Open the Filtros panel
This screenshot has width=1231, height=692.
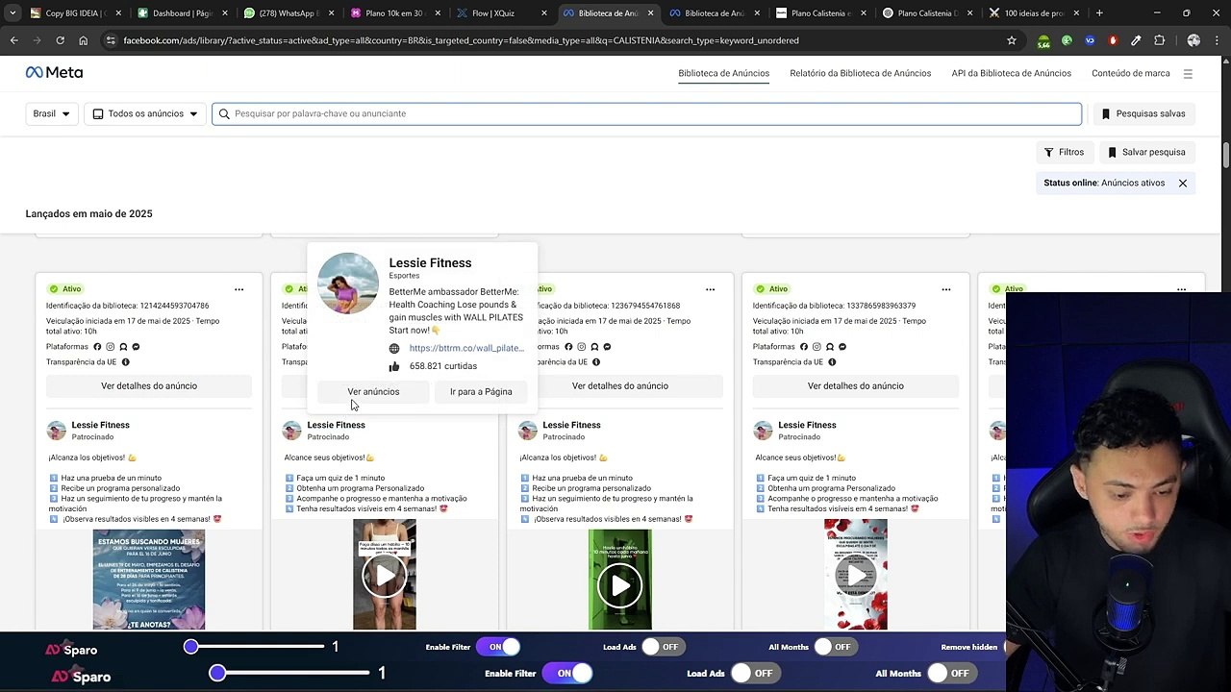click(x=1065, y=152)
